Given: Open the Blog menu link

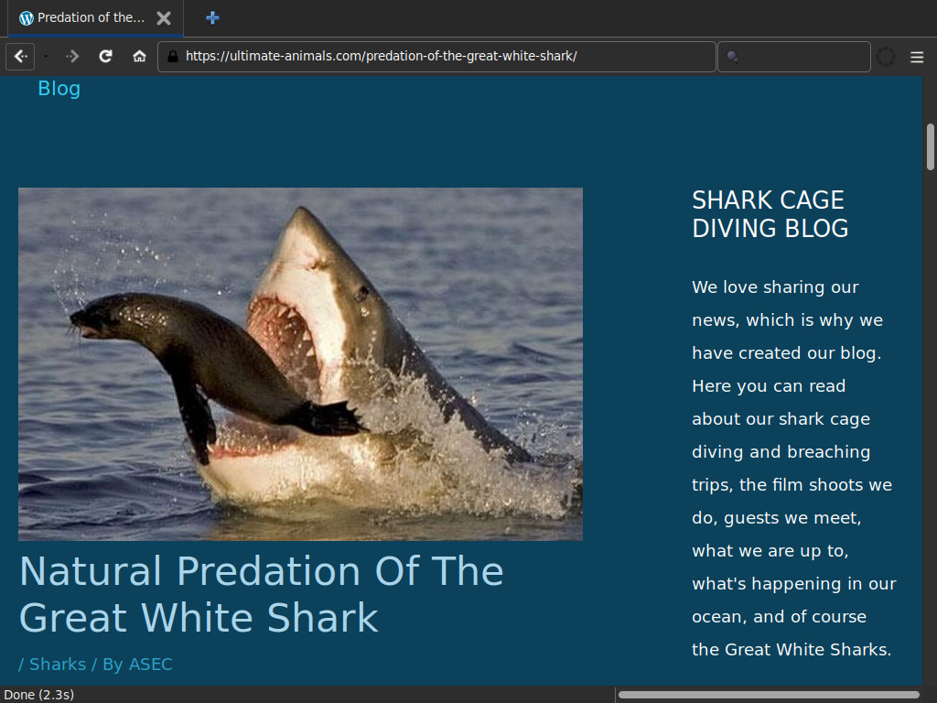Looking at the screenshot, I should click(59, 89).
